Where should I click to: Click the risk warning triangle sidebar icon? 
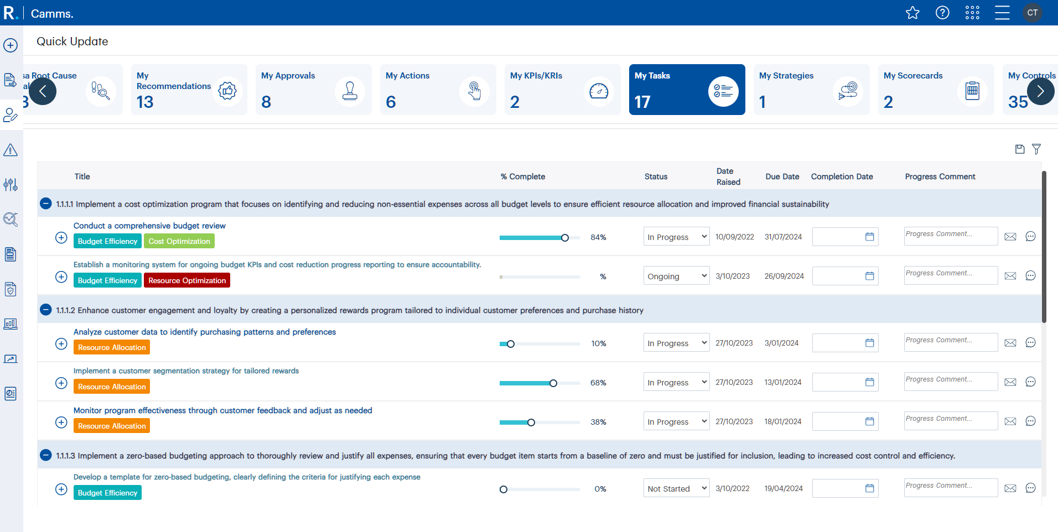(11, 150)
